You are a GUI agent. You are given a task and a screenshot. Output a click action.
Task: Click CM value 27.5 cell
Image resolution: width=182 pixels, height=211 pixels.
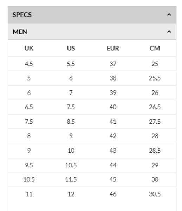click(155, 122)
